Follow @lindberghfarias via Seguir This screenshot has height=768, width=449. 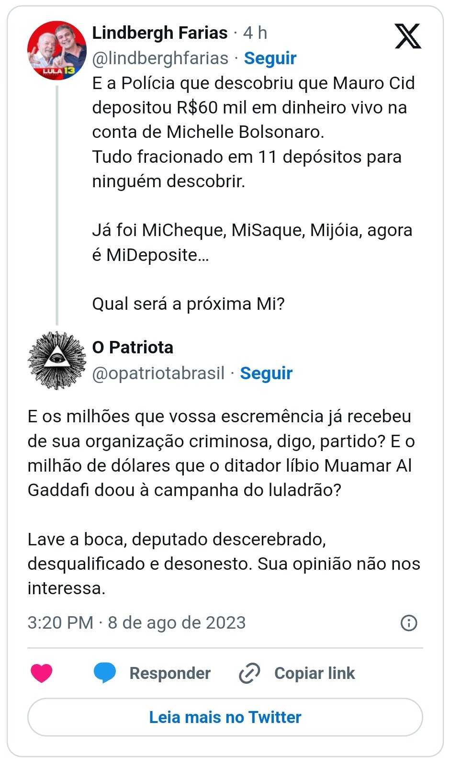coord(270,58)
